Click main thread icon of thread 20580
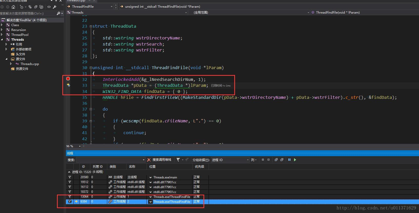Screen dimensions: 419x213 110,177
